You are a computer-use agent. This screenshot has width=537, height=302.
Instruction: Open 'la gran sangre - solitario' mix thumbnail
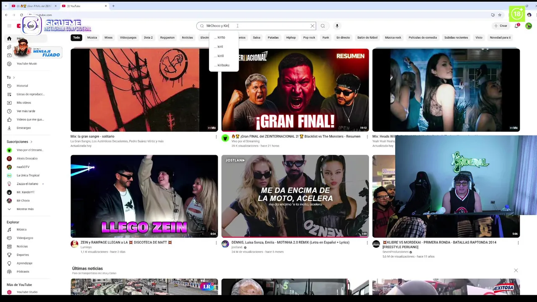point(144,90)
